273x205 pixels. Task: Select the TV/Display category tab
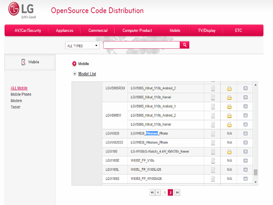click(x=207, y=31)
